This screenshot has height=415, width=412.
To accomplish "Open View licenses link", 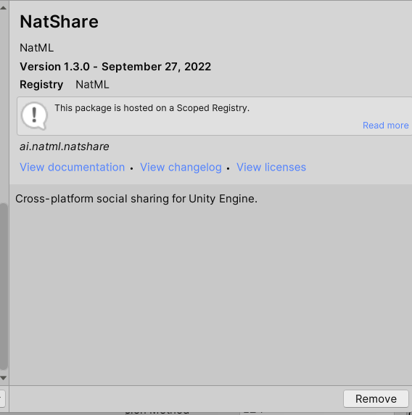I will 271,168.
